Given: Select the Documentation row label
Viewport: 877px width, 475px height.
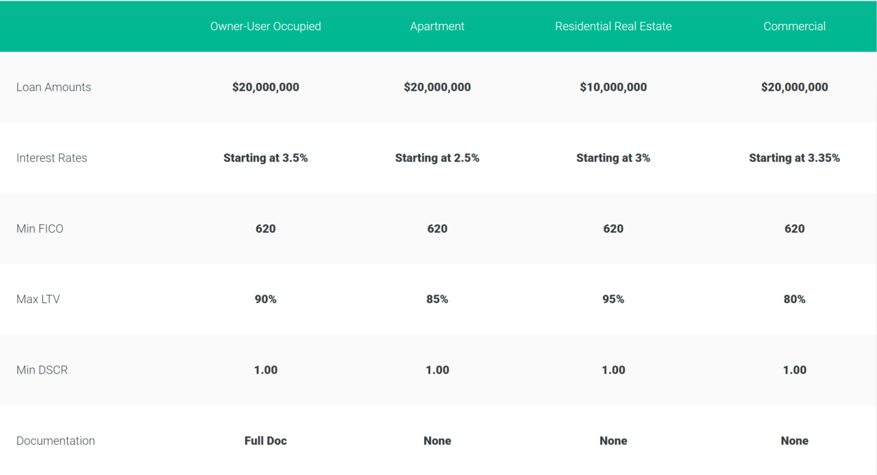Looking at the screenshot, I should (x=55, y=441).
